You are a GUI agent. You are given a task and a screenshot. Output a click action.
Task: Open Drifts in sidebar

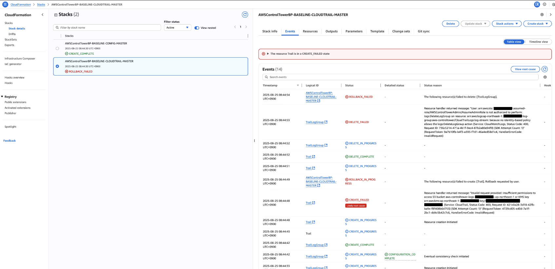click(x=12, y=34)
